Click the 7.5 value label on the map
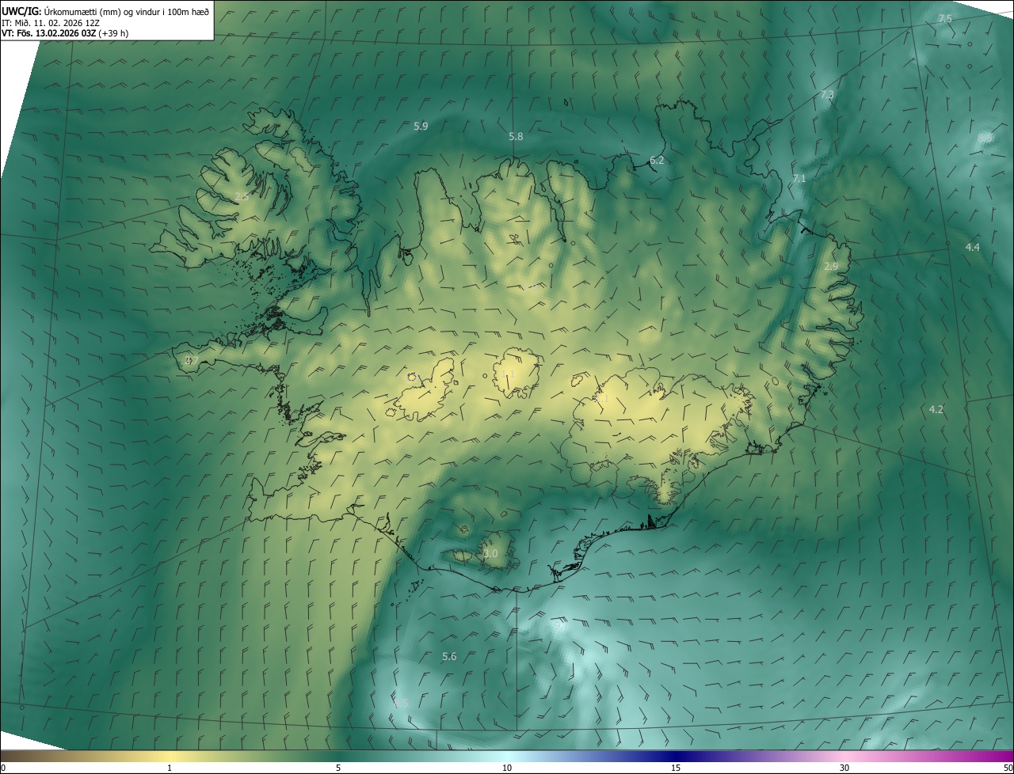The image size is (1014, 774). [945, 18]
